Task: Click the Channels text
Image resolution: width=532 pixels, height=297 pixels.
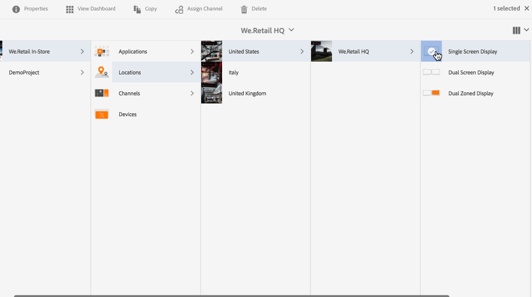Action: (129, 93)
